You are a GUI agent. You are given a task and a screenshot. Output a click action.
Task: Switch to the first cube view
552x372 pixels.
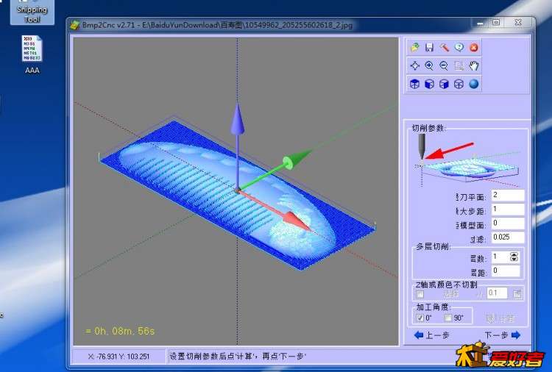(x=415, y=84)
